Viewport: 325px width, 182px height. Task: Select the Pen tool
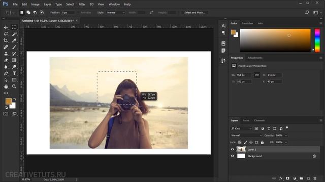(6, 73)
